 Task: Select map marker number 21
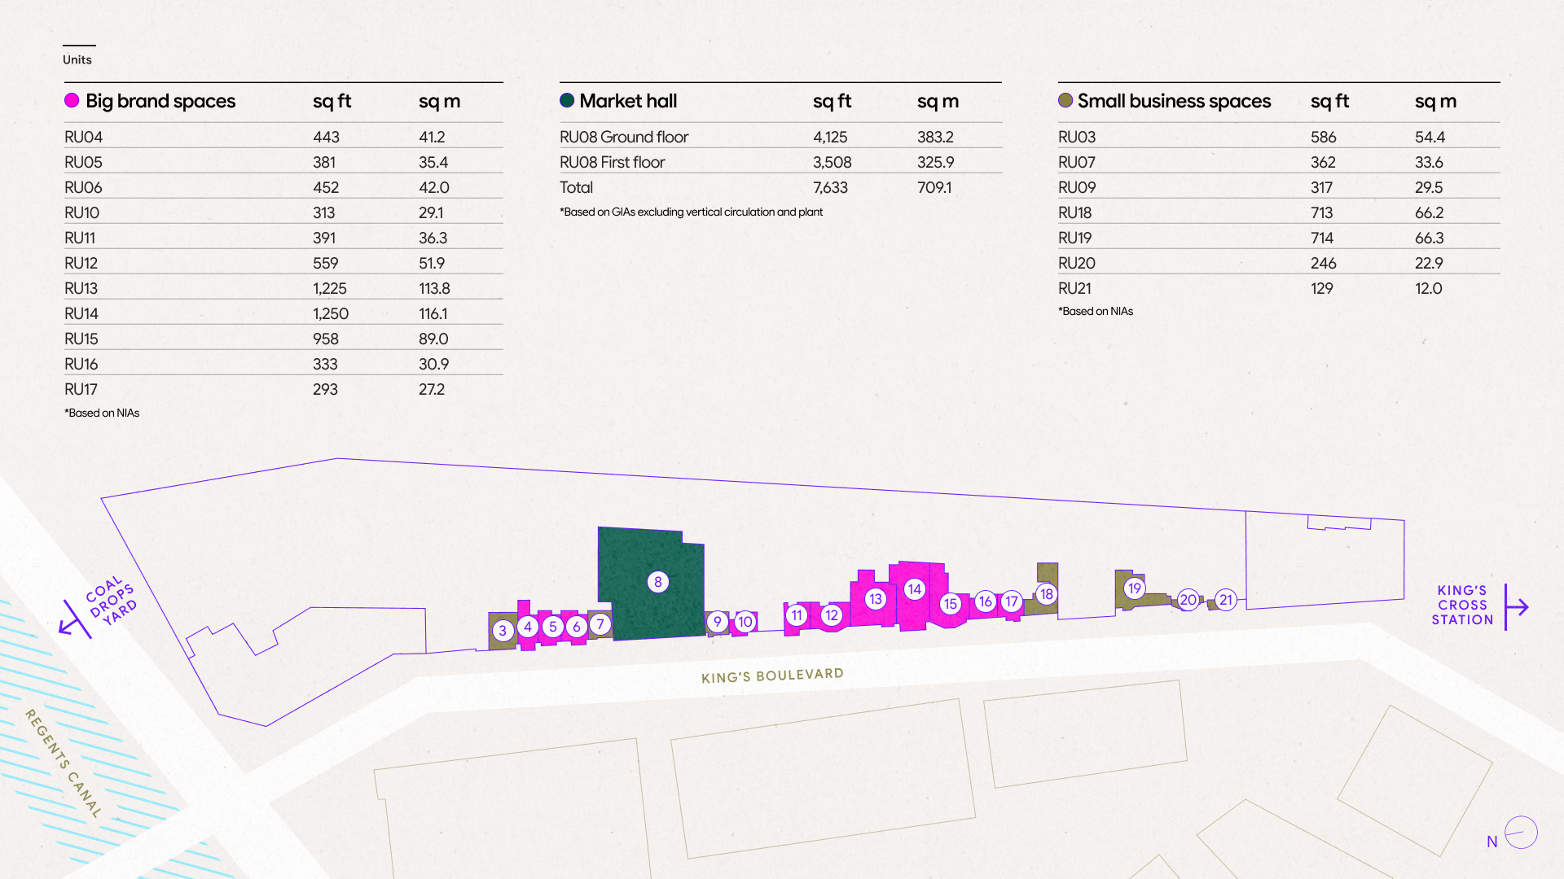click(1226, 600)
